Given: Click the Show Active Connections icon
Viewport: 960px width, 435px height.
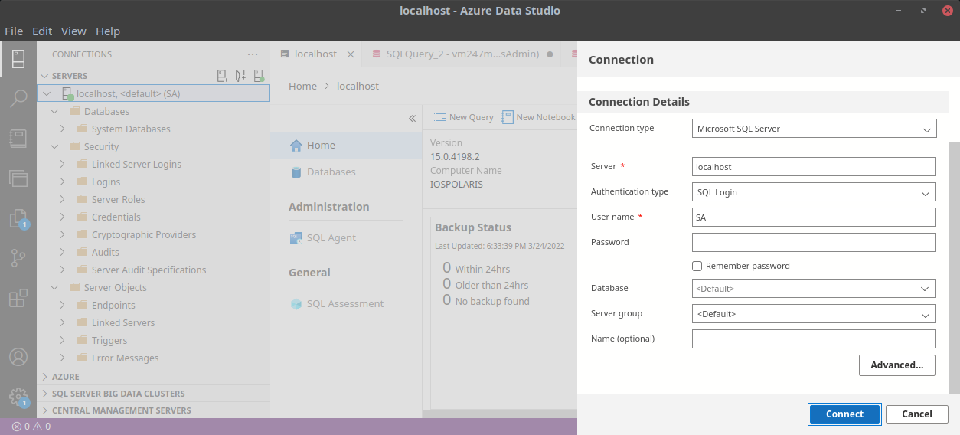Looking at the screenshot, I should (259, 76).
